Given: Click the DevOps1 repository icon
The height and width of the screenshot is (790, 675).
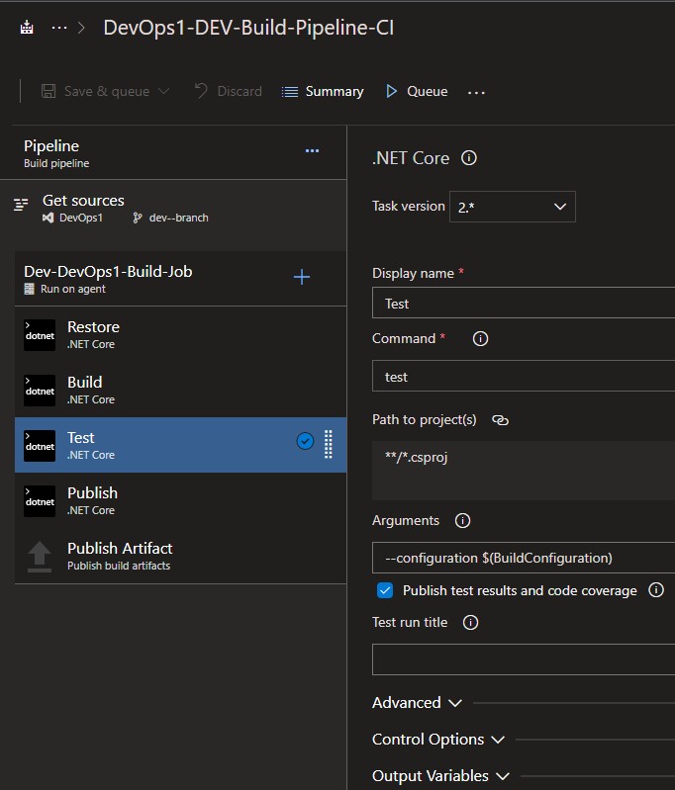Looking at the screenshot, I should coord(48,218).
